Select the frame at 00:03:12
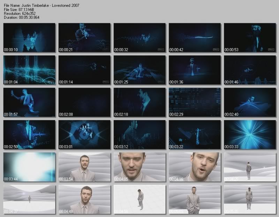The width and height of the screenshot is (279, 217). (139, 135)
